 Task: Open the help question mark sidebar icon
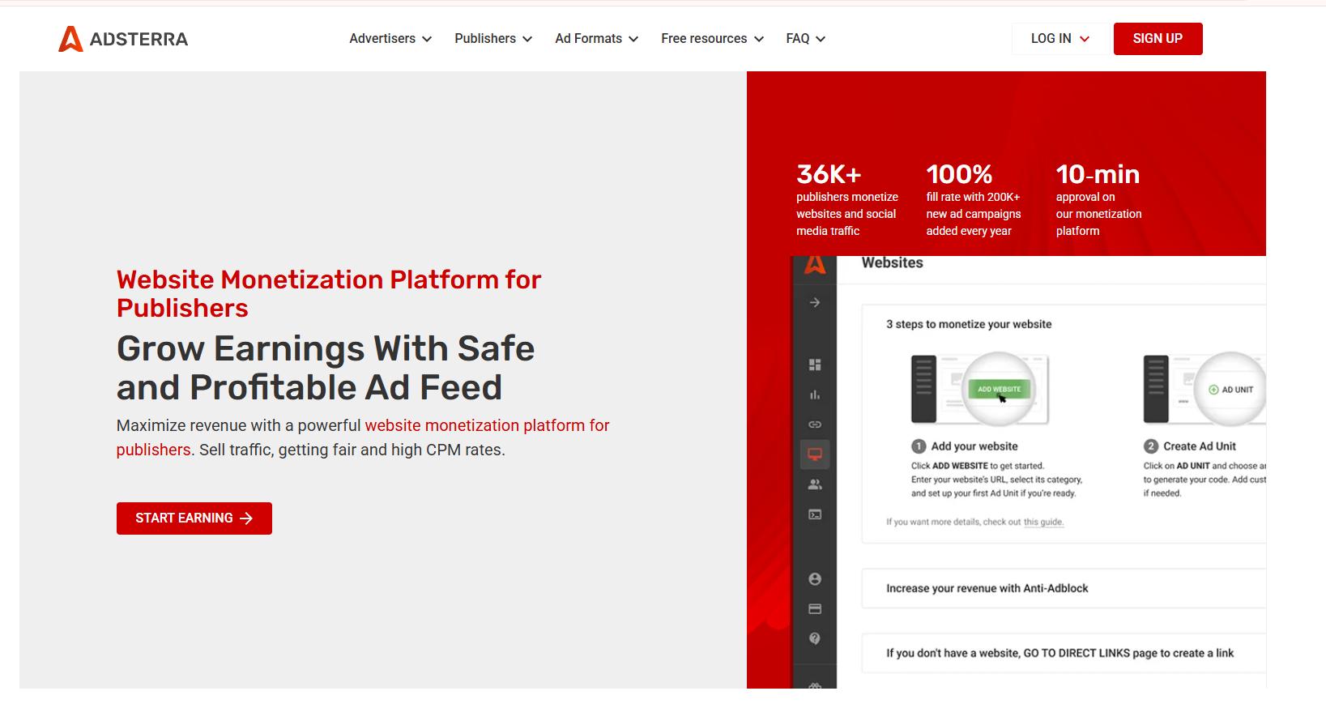[x=815, y=639]
